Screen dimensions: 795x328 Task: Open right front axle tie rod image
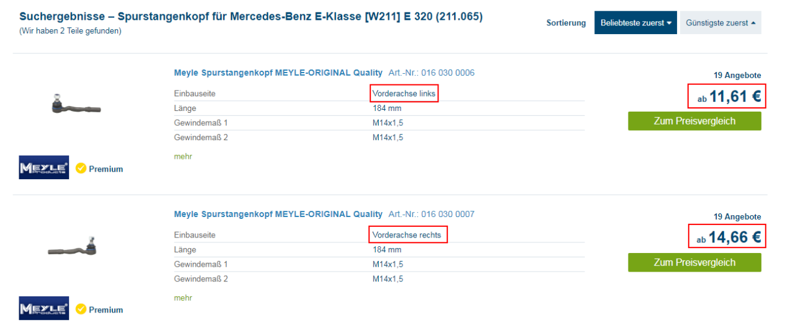74,248
